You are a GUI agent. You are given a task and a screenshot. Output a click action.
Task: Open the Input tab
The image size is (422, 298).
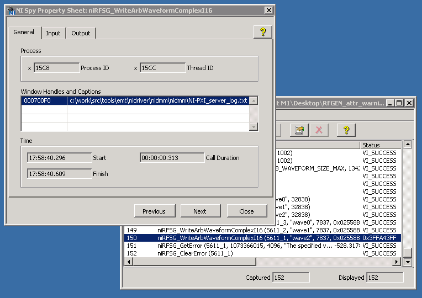(53, 33)
